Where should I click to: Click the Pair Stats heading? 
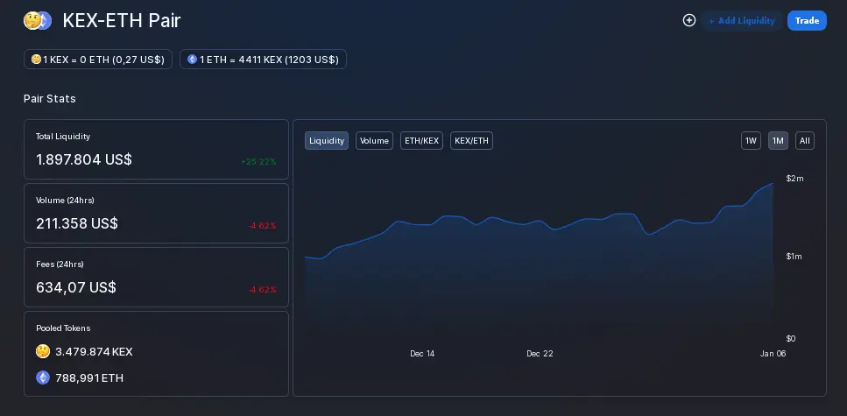[x=50, y=99]
